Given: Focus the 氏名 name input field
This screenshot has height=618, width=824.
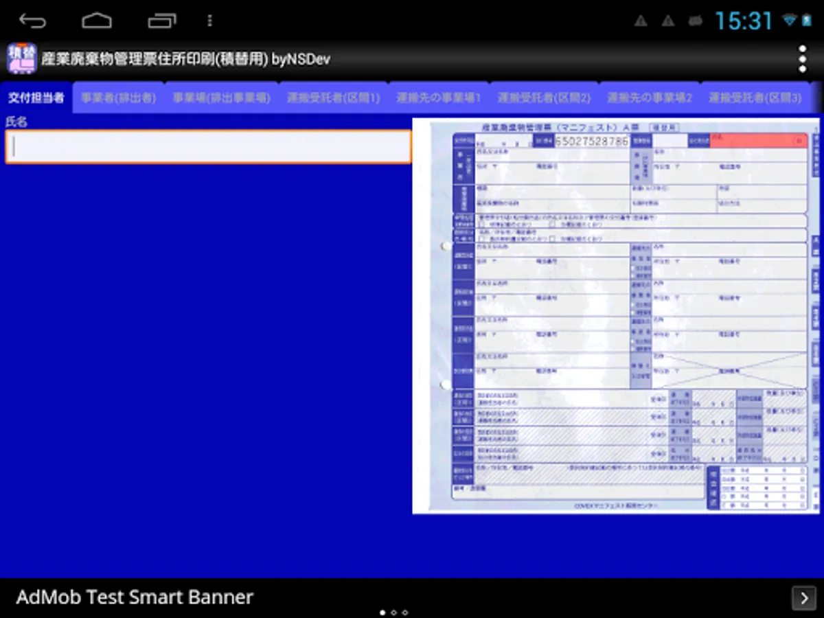Looking at the screenshot, I should 209,147.
